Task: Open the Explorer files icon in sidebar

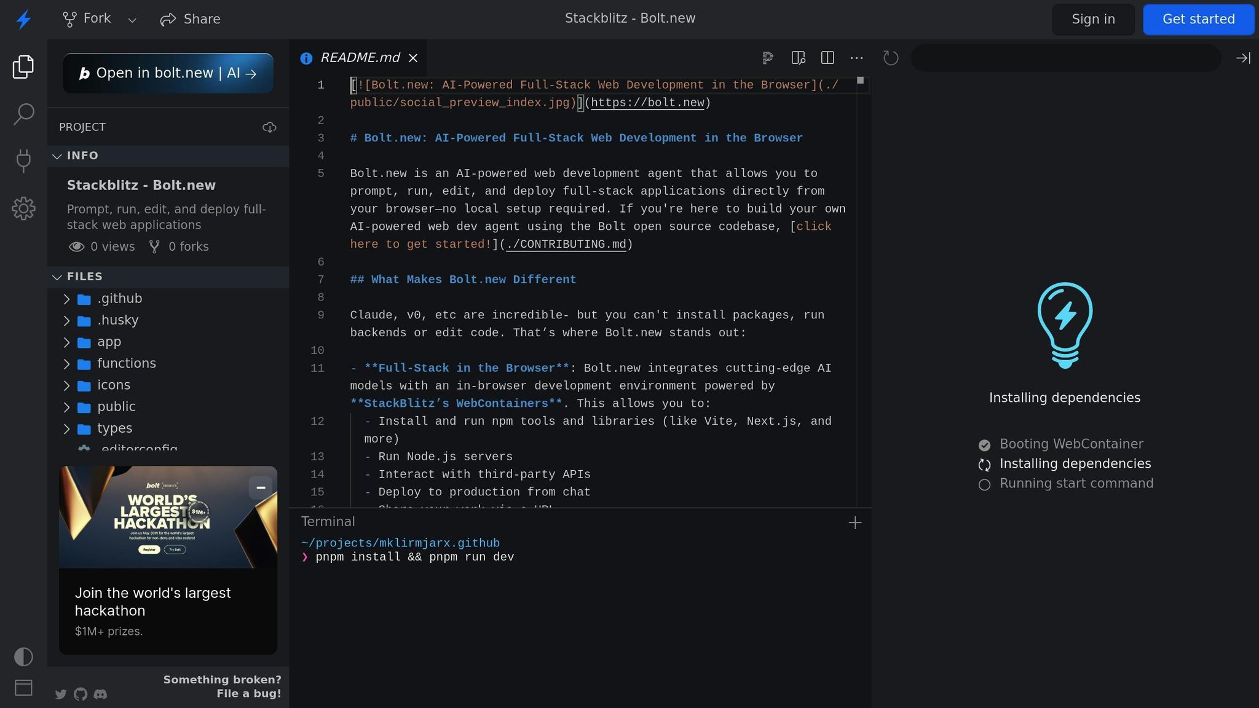Action: pos(23,67)
